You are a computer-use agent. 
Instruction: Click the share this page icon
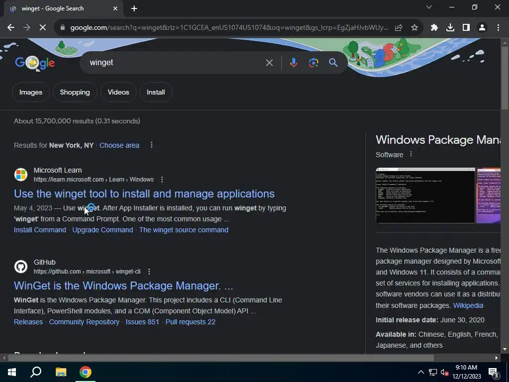click(x=399, y=28)
